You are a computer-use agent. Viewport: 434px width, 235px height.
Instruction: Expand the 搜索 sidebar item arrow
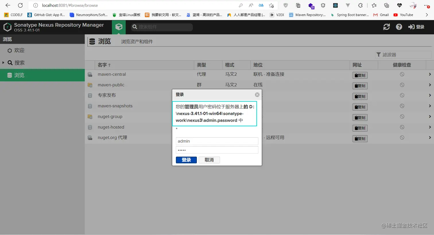click(x=3, y=63)
